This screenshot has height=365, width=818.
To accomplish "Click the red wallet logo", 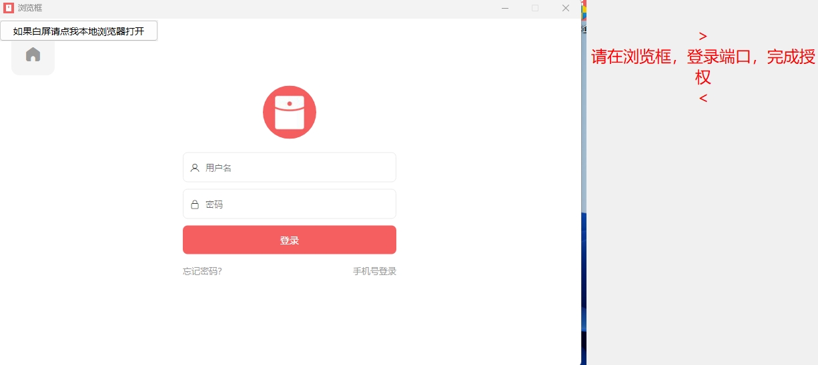I will 289,112.
